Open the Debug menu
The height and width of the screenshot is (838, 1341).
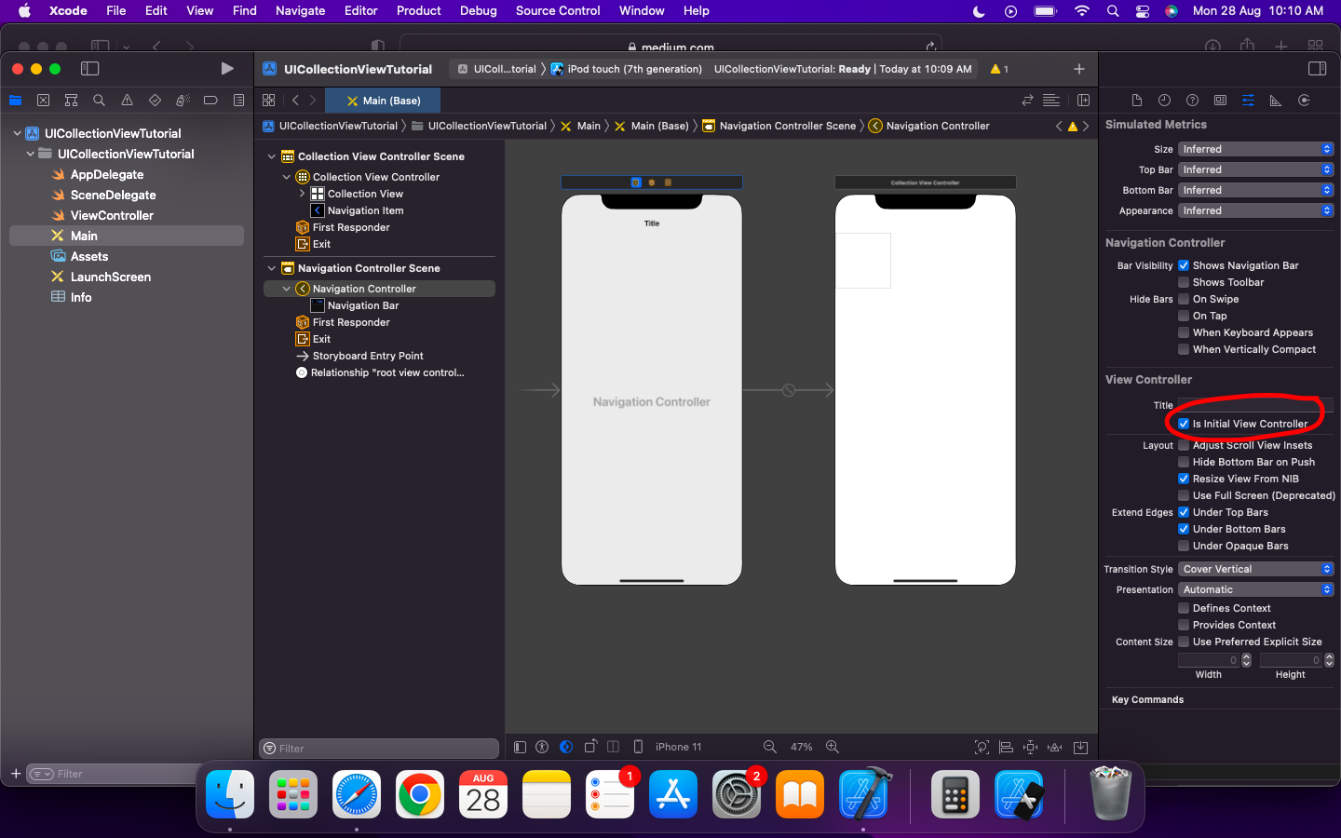(x=478, y=10)
